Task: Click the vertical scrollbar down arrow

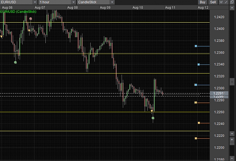Action: coord(232,133)
